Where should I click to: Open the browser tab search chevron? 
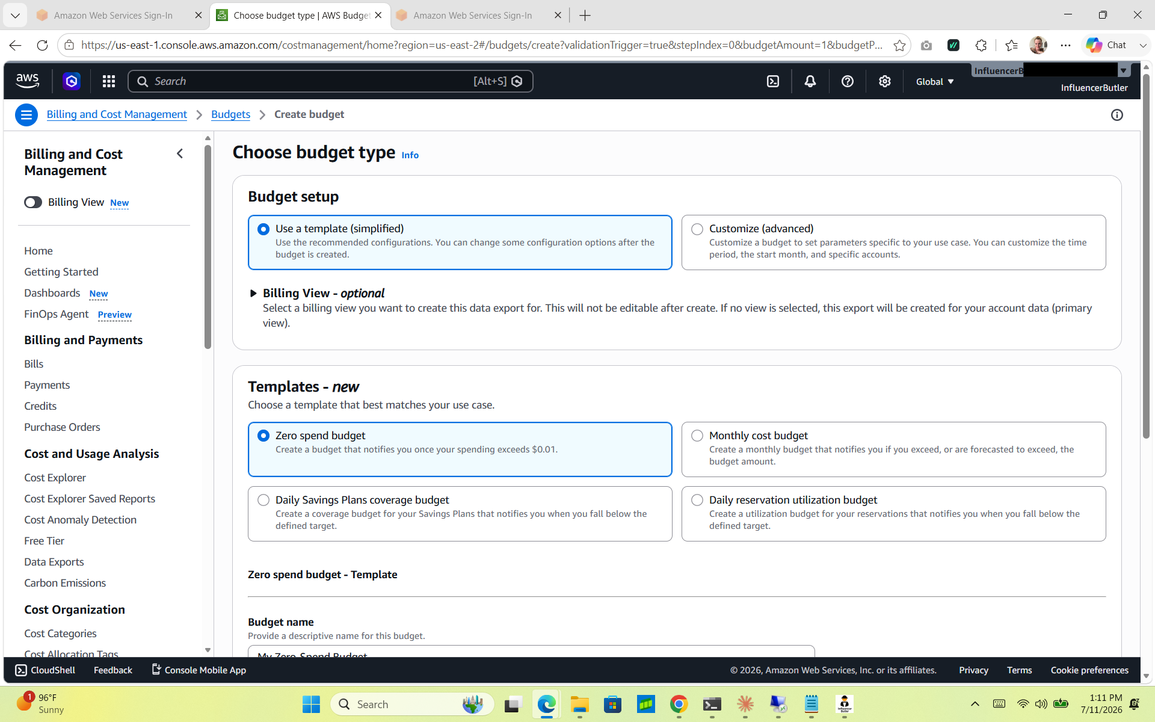tap(15, 16)
